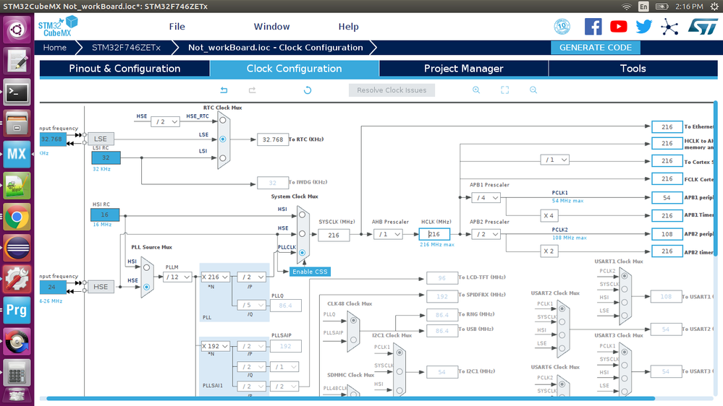Click the horizontal scrollbar of the diagram

click(350, 399)
